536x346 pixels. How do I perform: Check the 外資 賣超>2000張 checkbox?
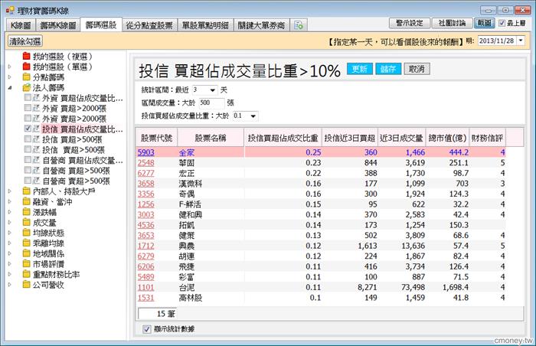[x=28, y=119]
